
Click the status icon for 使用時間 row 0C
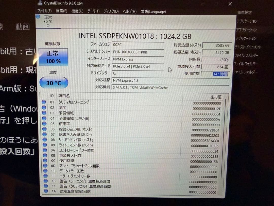(x=45, y=160)
